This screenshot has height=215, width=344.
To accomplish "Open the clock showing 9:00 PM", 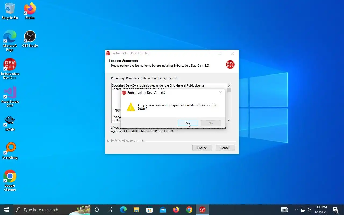I will (x=321, y=210).
